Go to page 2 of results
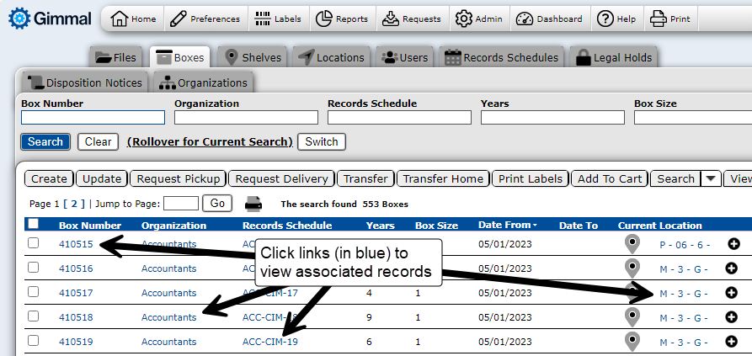Viewport: 752px width, 356px height. 72,204
